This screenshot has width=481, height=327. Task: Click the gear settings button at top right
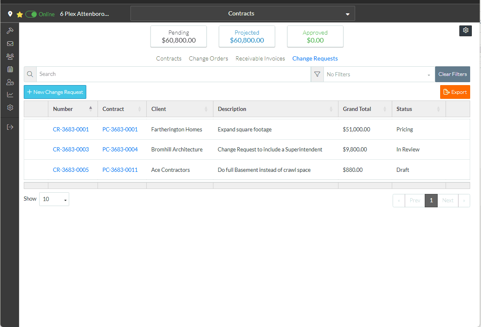(466, 30)
